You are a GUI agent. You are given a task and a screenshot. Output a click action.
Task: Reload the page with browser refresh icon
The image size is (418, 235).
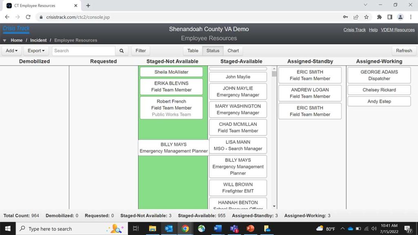28,17
